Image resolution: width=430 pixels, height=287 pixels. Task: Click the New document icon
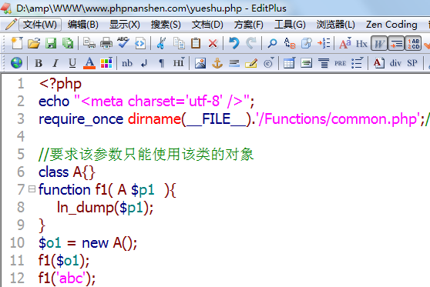[x=17, y=43]
